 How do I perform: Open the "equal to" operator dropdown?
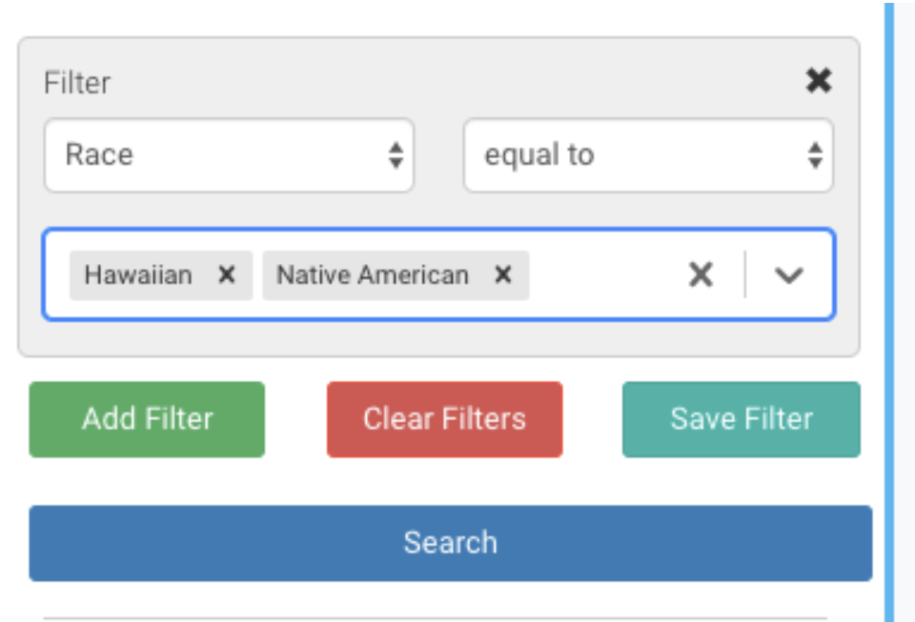coord(648,154)
